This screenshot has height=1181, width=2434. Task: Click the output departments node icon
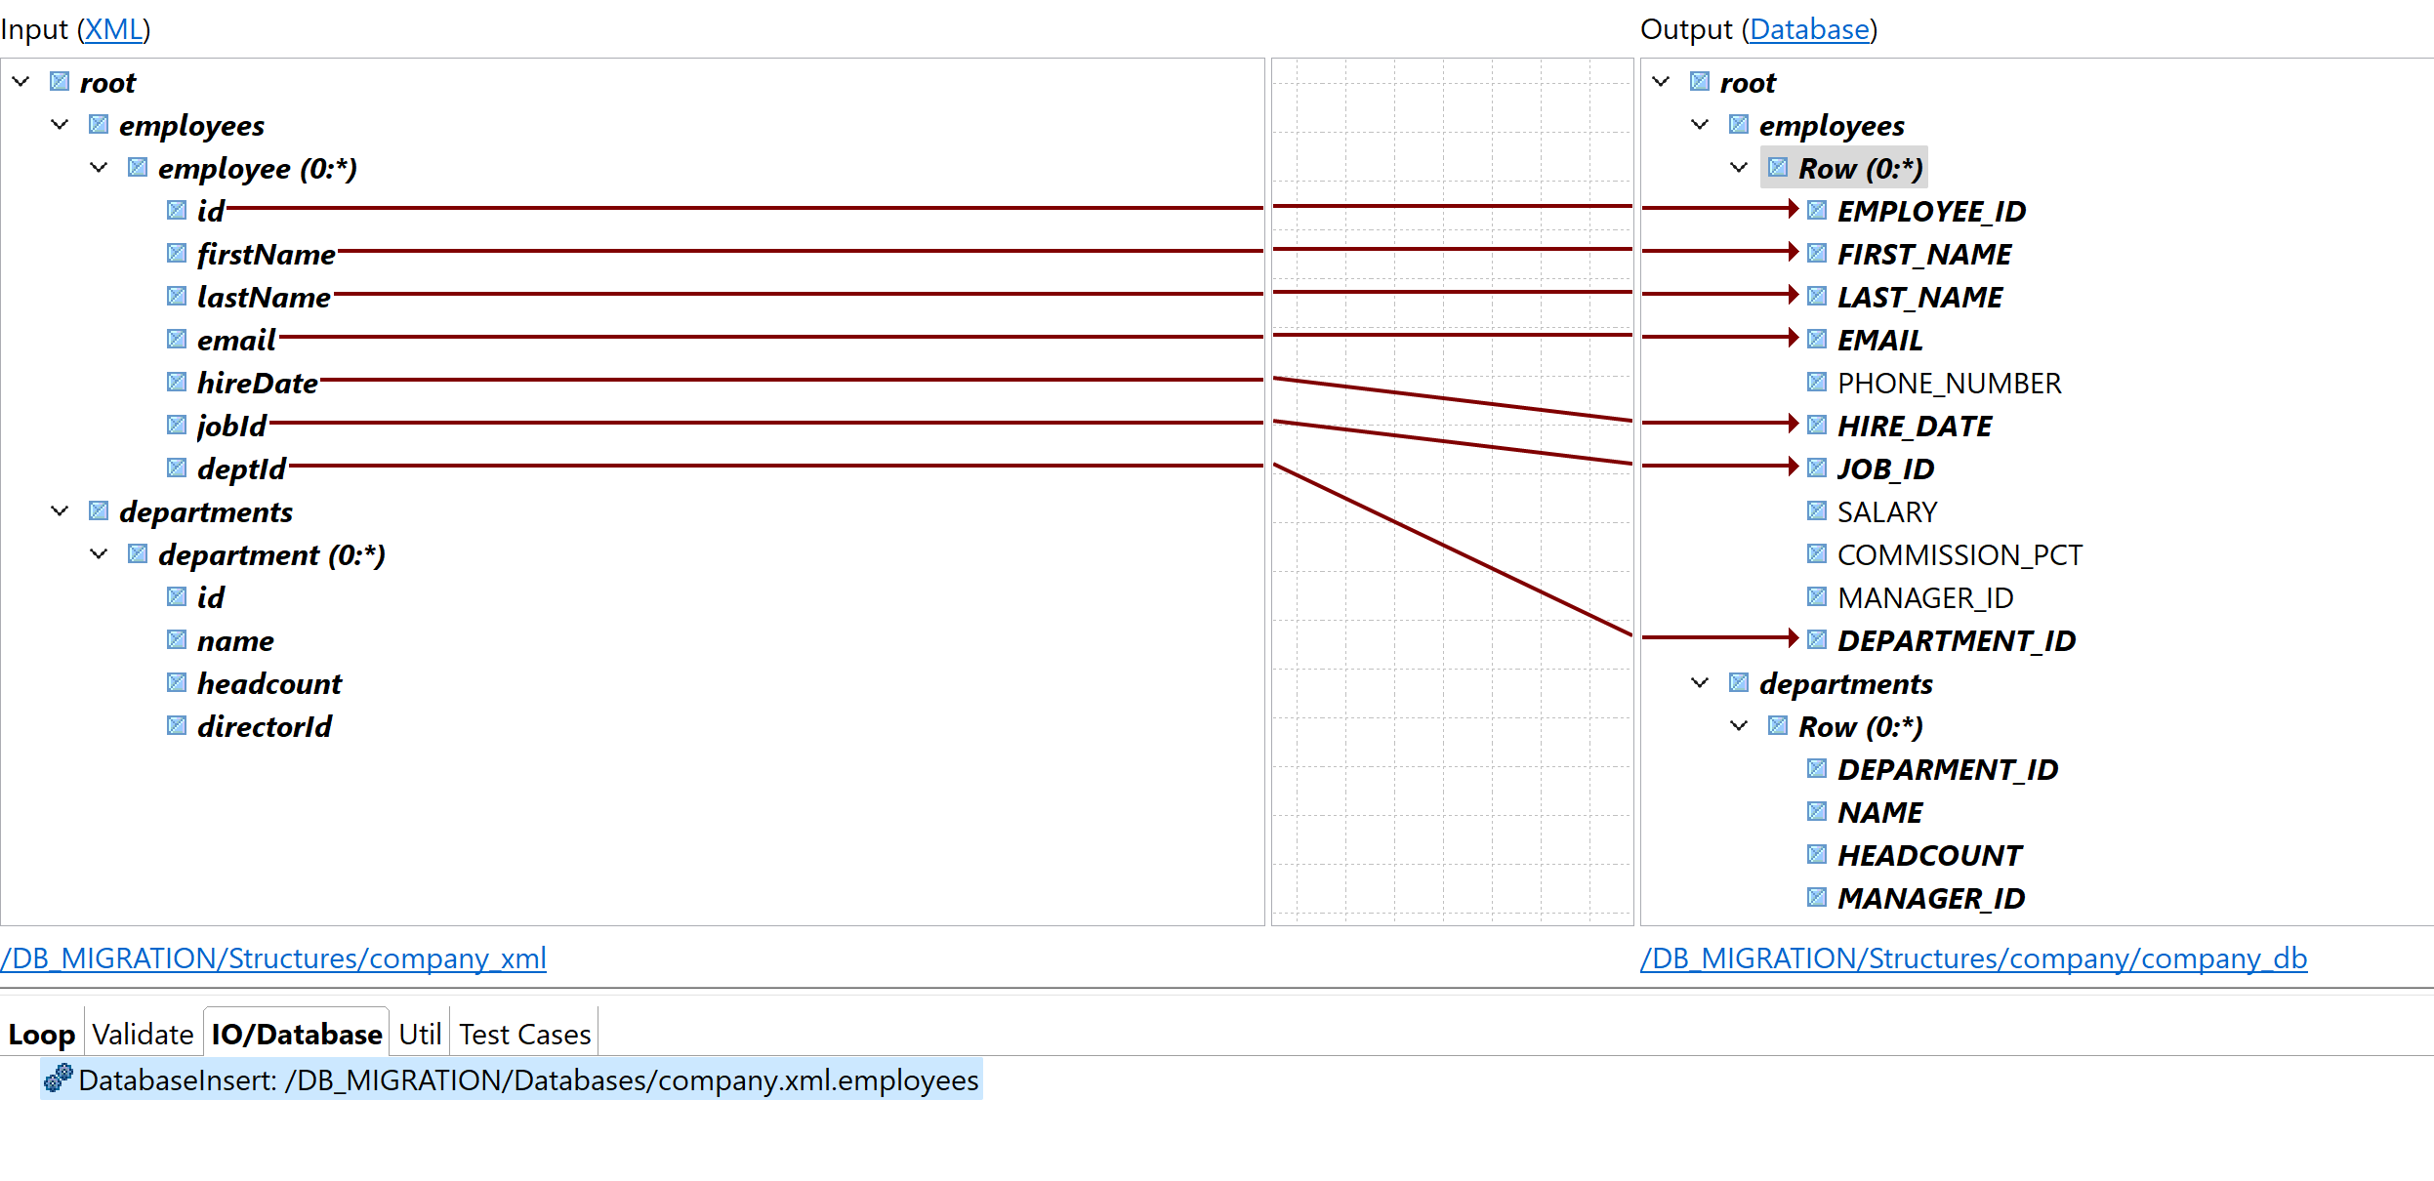1739,682
